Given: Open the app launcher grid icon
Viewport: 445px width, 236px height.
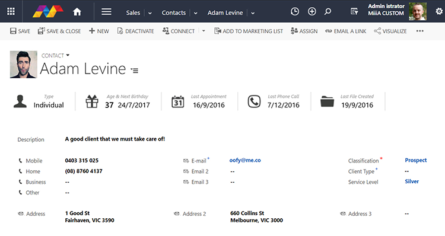Looking at the screenshot, I should pyautogui.click(x=11, y=11).
